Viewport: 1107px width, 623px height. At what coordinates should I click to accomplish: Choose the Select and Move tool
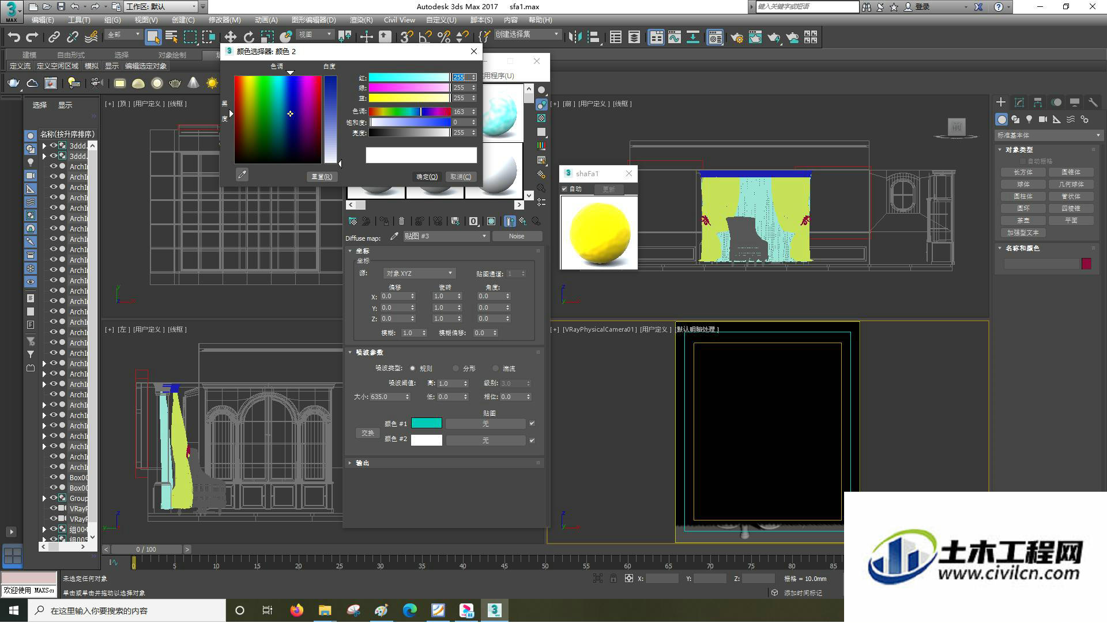click(230, 37)
